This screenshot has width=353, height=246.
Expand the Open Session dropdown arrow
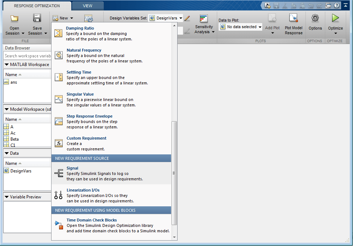(x=23, y=34)
